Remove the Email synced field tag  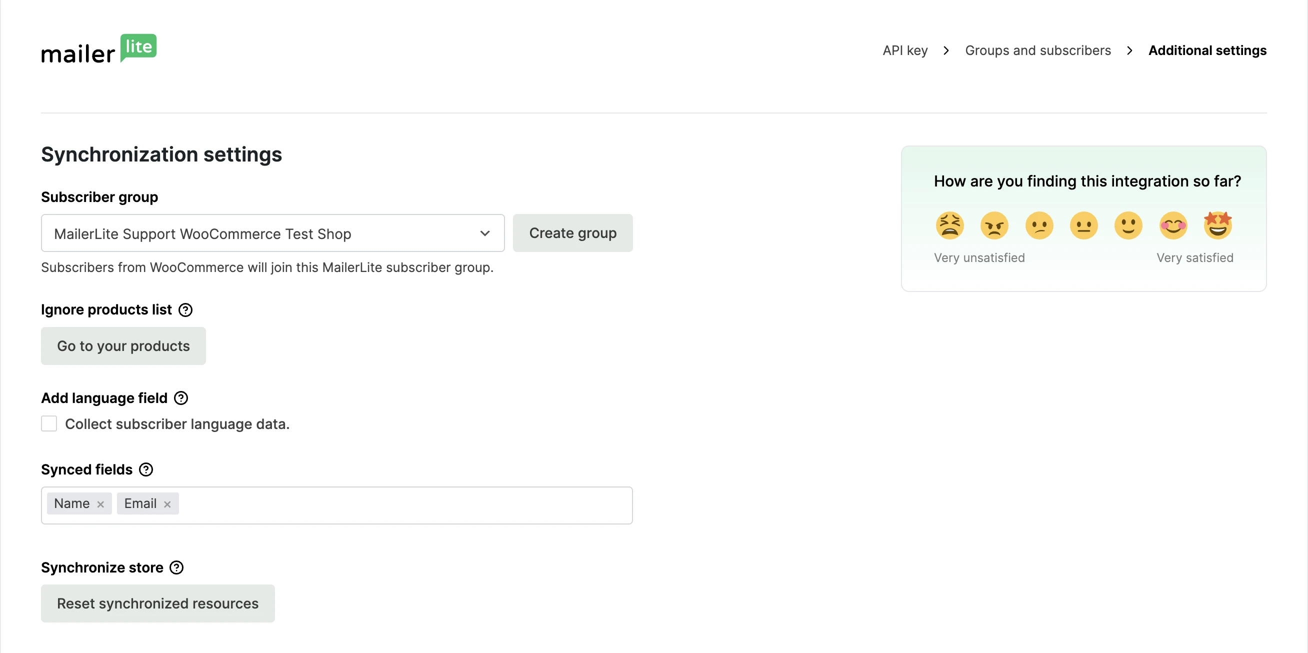167,504
